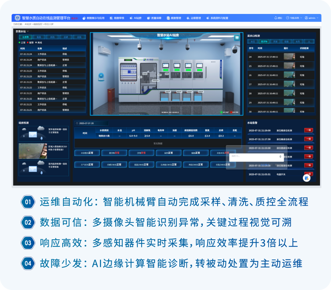Open the 运维管理 menu
This screenshot has height=290, width=331.
(x=194, y=18)
